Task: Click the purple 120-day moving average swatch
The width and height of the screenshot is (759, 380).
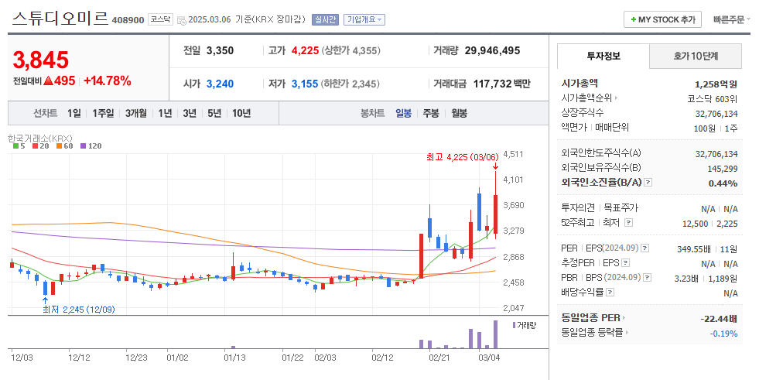Action: coord(84,145)
